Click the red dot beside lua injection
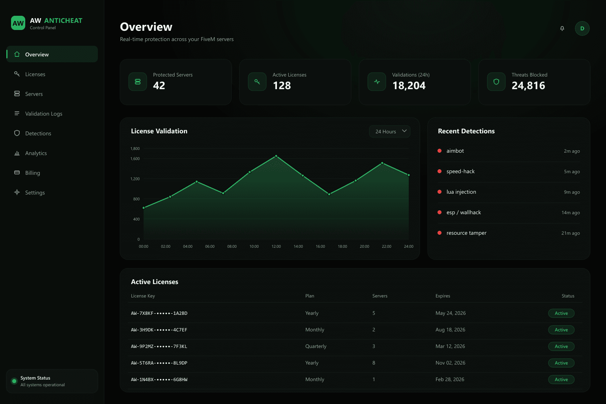The width and height of the screenshot is (606, 404). pyautogui.click(x=440, y=192)
